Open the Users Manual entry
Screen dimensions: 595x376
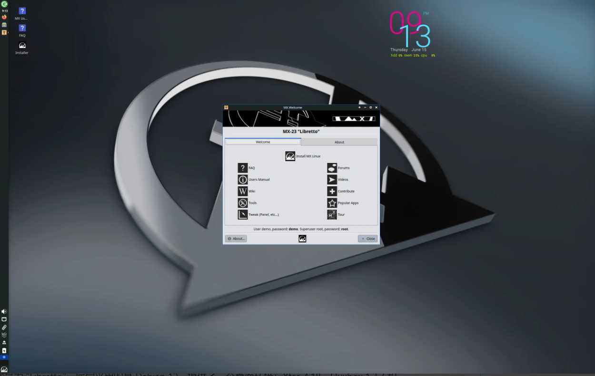click(x=254, y=180)
